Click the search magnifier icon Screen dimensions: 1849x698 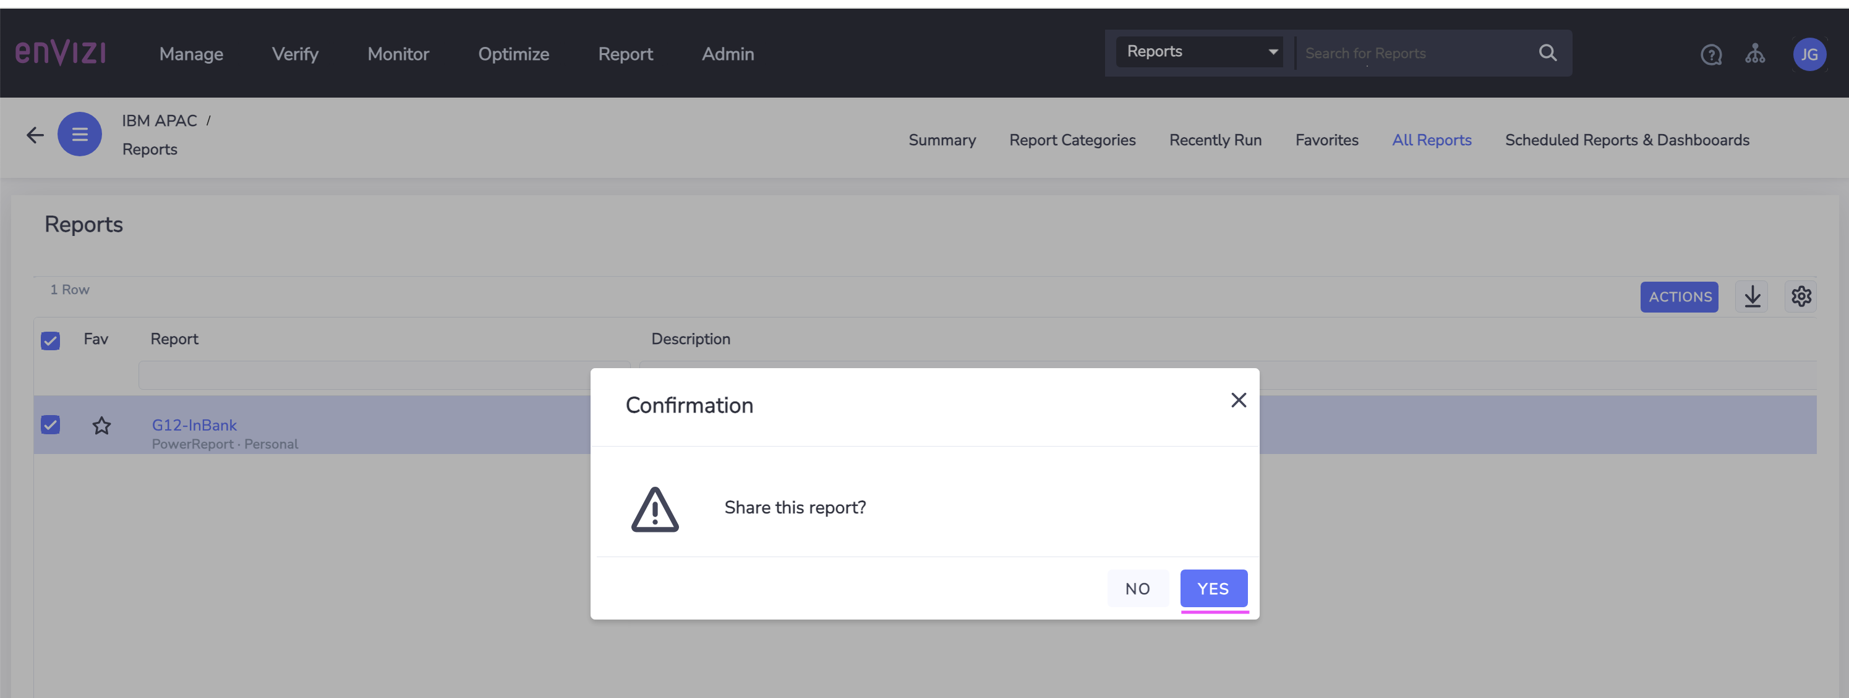[x=1547, y=53]
